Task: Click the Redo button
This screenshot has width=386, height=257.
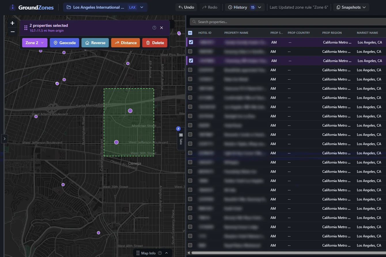Action: (x=210, y=7)
